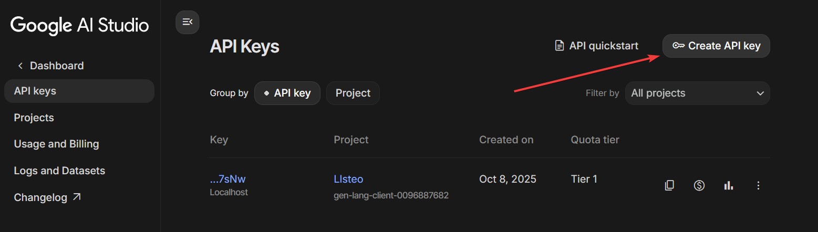818x232 pixels.
Task: Copy the 7sNw API key
Action: [x=669, y=185]
